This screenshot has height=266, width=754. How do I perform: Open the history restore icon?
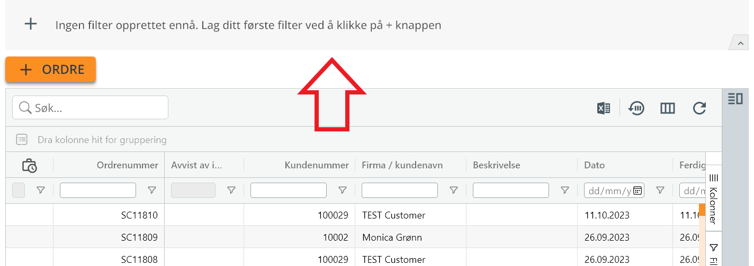click(636, 108)
